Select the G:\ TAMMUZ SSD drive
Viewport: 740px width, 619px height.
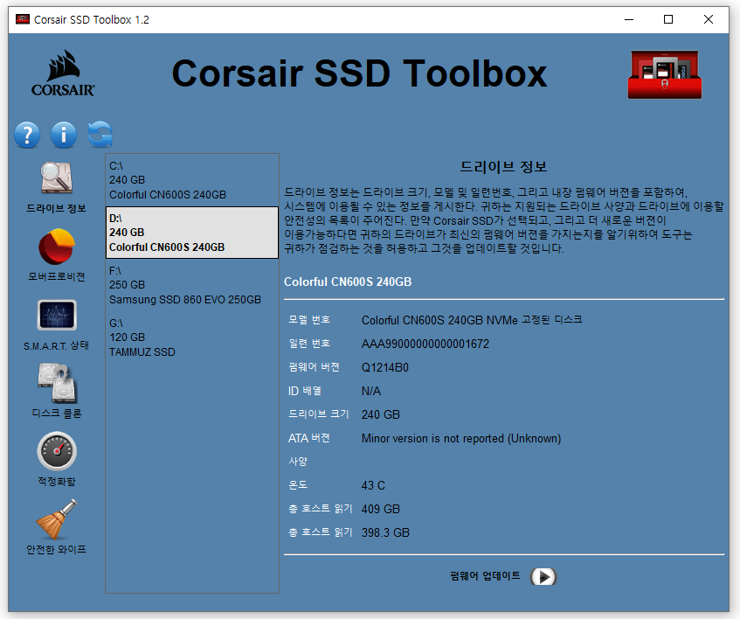pos(191,337)
